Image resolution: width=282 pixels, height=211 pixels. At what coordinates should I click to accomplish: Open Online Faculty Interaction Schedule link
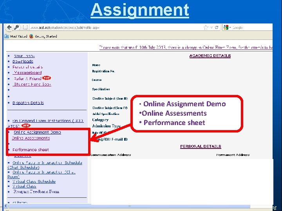[47, 163]
